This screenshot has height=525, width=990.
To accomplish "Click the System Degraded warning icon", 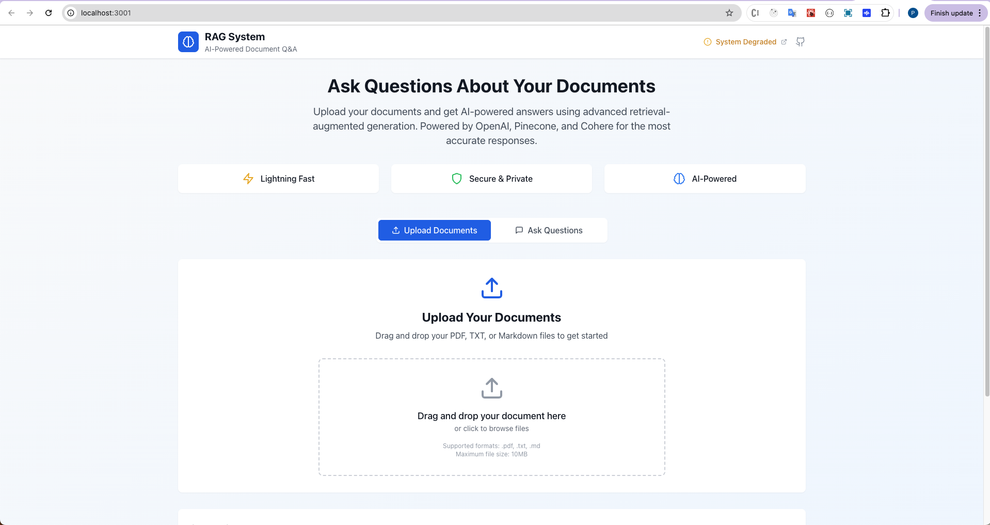I will [x=707, y=42].
